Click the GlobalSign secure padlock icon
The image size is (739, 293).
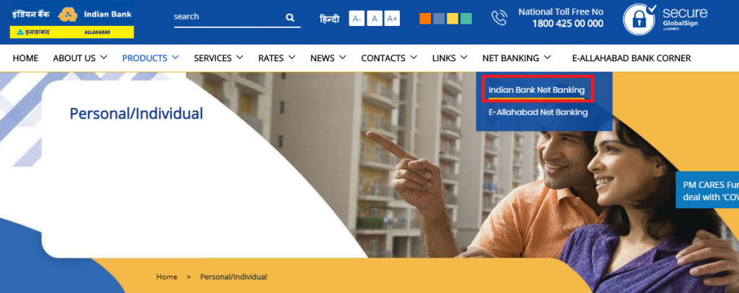click(639, 19)
